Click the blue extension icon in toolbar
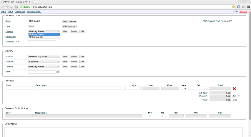The height and width of the screenshot is (137, 251). click(x=238, y=7)
